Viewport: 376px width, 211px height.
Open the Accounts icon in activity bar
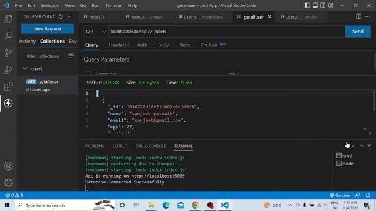tap(8, 166)
